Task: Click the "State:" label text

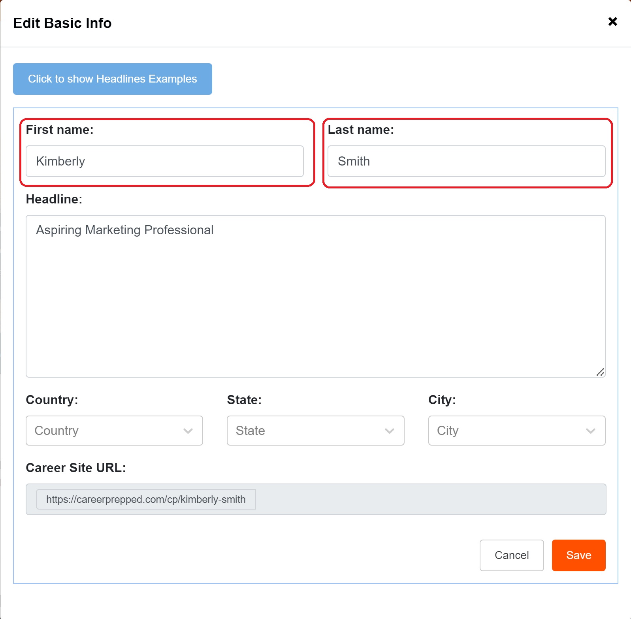Action: point(244,400)
